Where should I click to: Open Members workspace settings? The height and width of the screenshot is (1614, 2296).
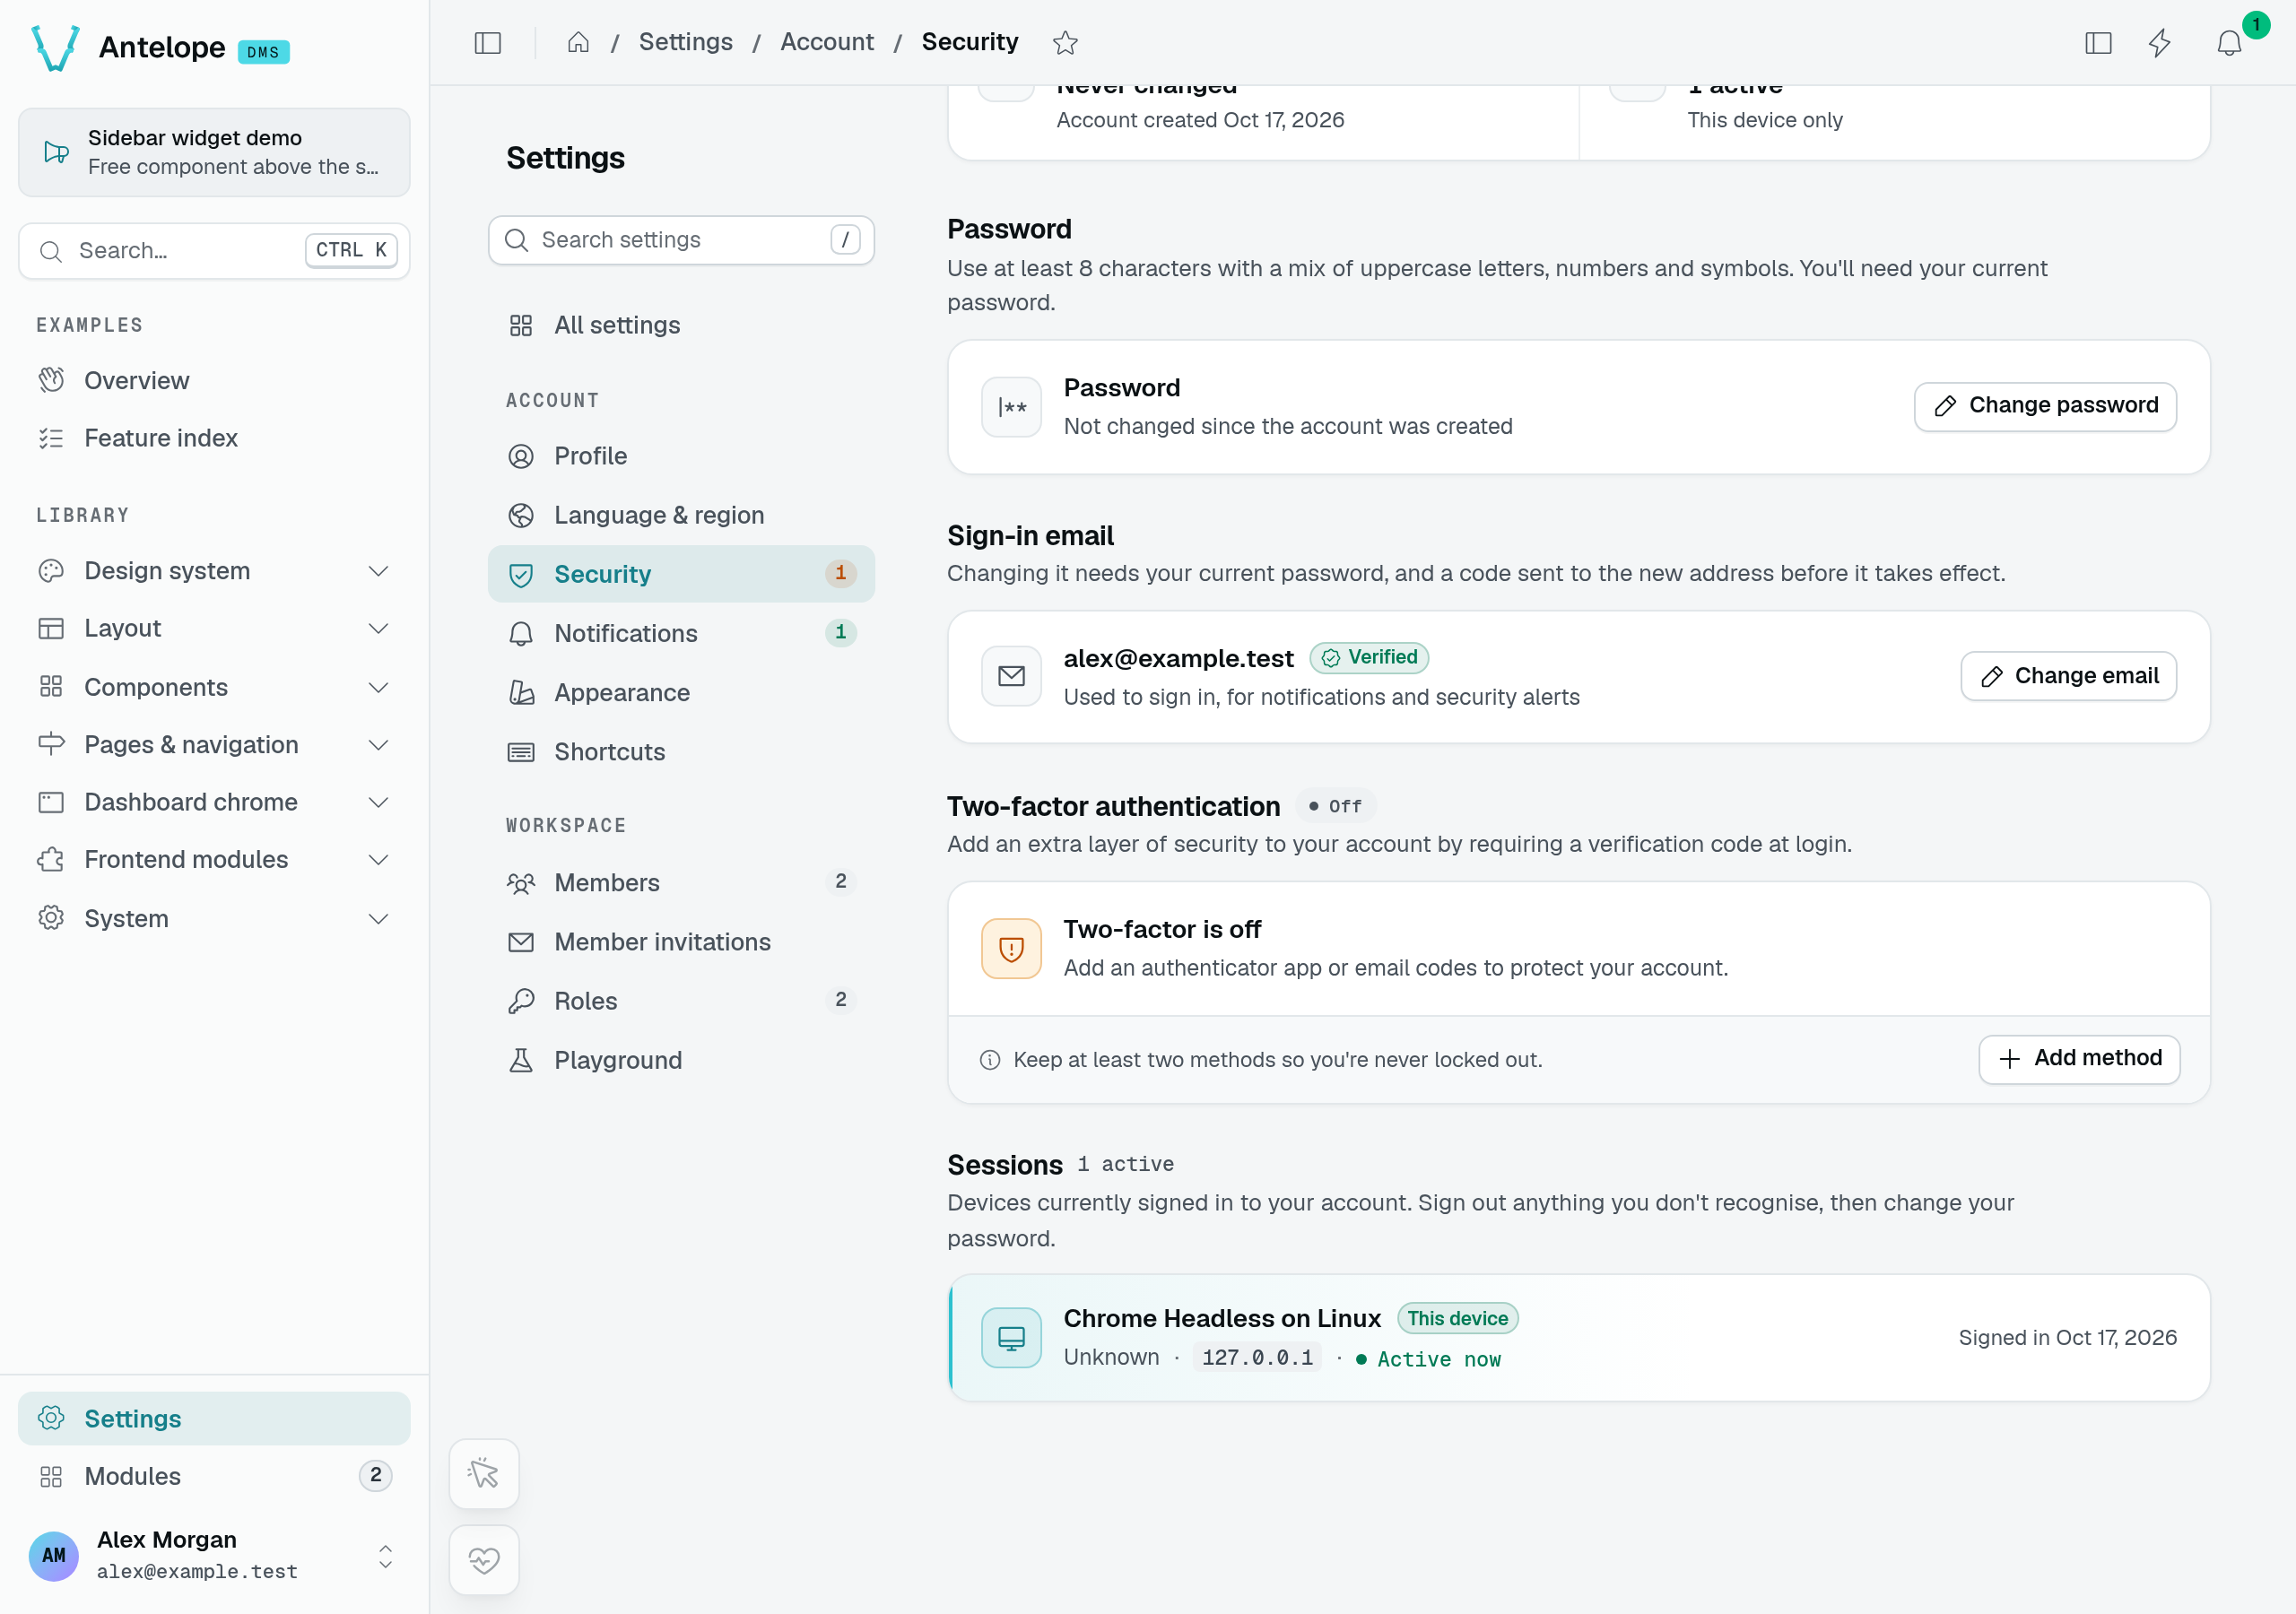[681, 882]
